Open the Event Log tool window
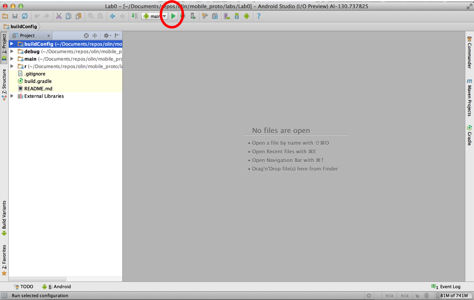 tap(446, 287)
